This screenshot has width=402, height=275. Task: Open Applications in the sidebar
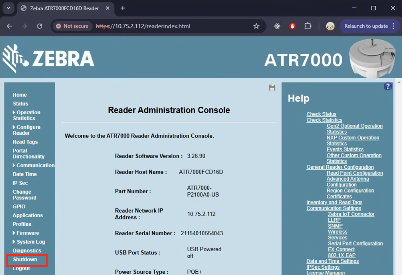pos(28,215)
